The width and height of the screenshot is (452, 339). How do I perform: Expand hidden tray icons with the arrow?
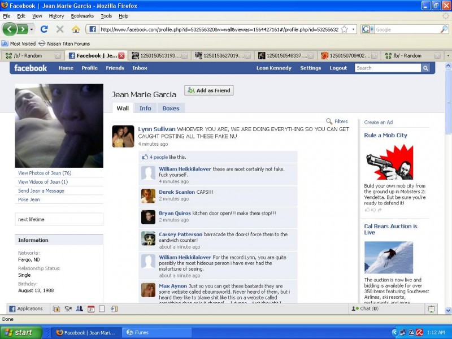click(x=394, y=332)
